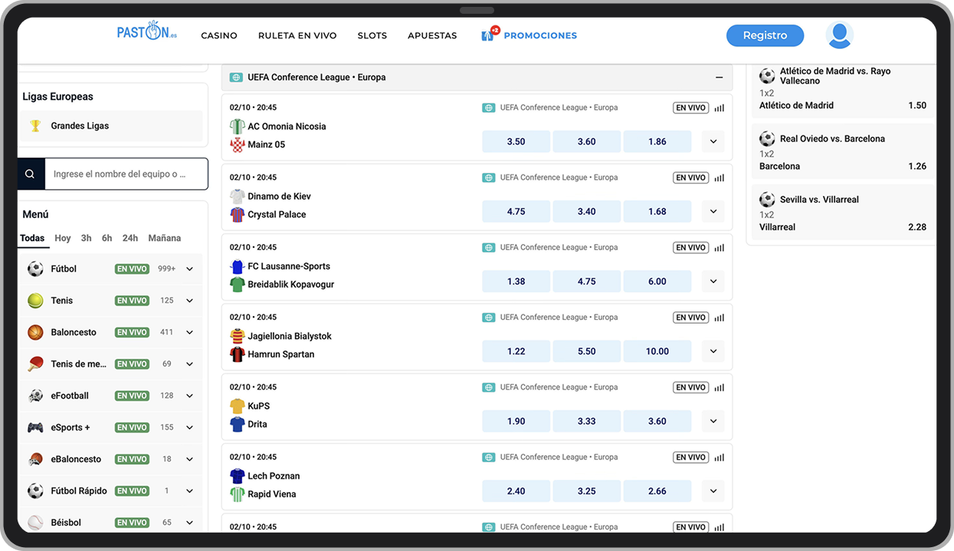Open stats bars for FC Lausanne-Sports match

(x=719, y=247)
